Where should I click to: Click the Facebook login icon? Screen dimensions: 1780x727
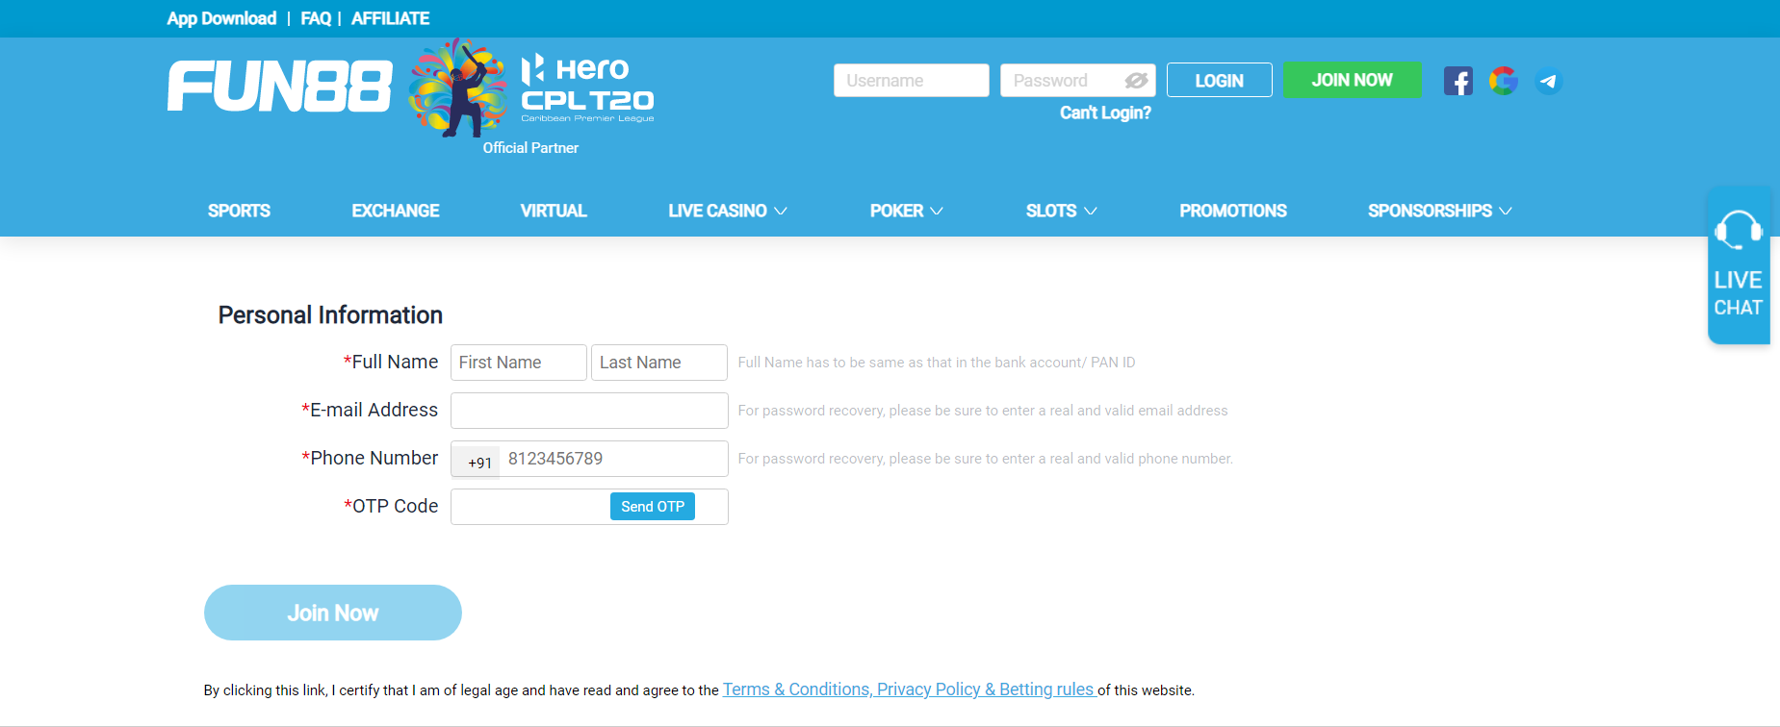[x=1458, y=81]
